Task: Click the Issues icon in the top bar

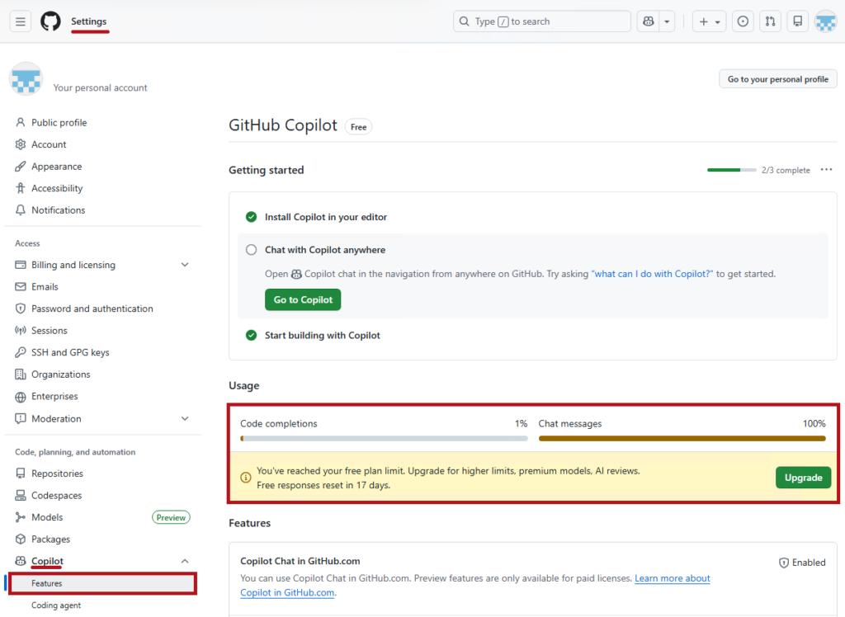Action: pyautogui.click(x=742, y=21)
